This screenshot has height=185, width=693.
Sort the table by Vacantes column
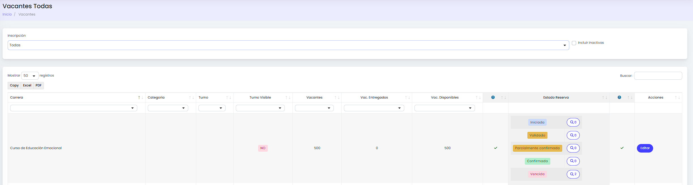317,97
